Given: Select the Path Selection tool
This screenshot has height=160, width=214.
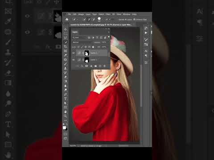Looking at the screenshot, I should (x=66, y=103).
